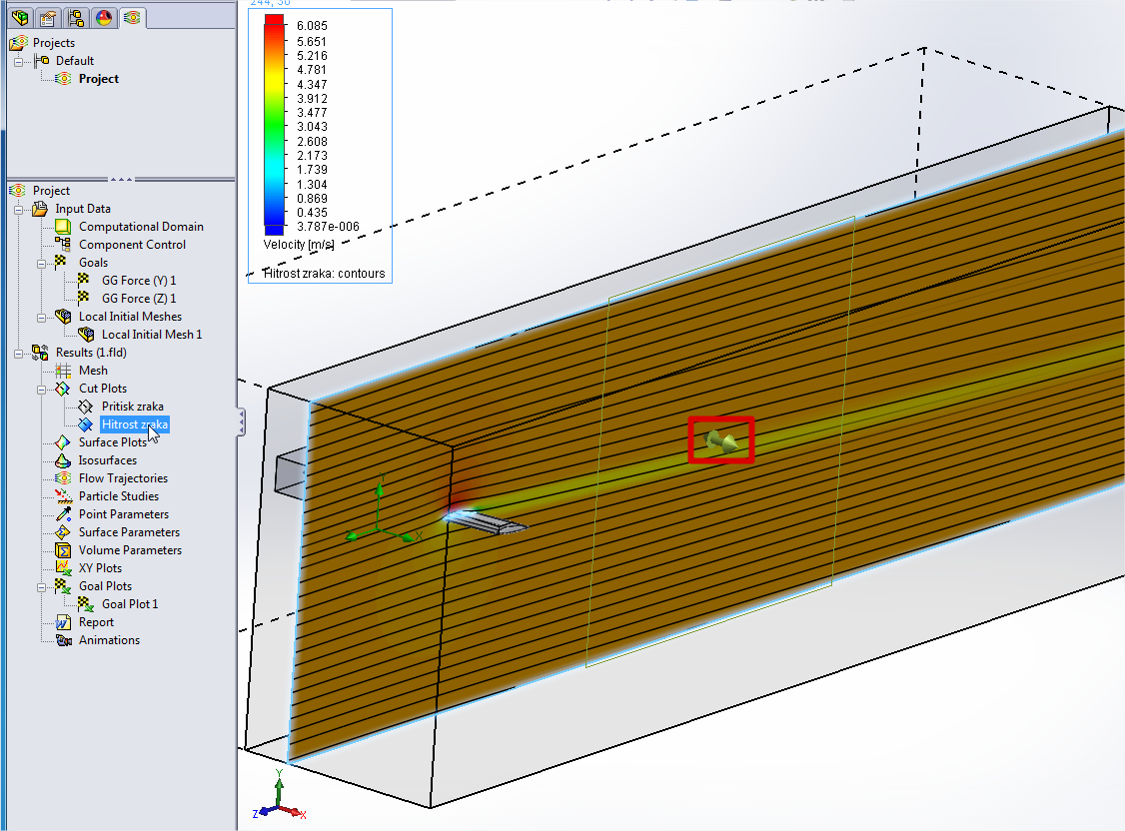Click the Report document icon
The width and height of the screenshot is (1125, 831).
click(63, 622)
